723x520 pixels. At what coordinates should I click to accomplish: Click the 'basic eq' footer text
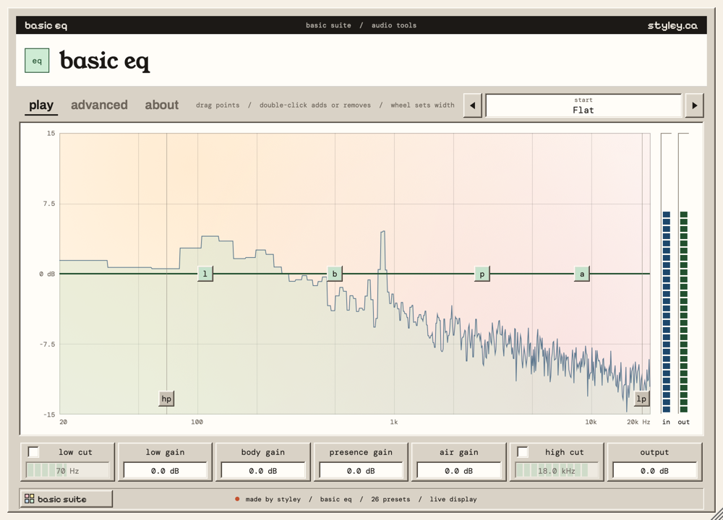click(335, 499)
